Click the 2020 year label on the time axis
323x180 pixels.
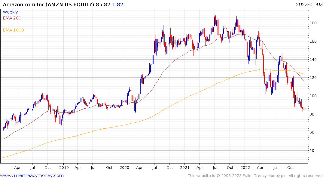pyautogui.click(x=124, y=167)
